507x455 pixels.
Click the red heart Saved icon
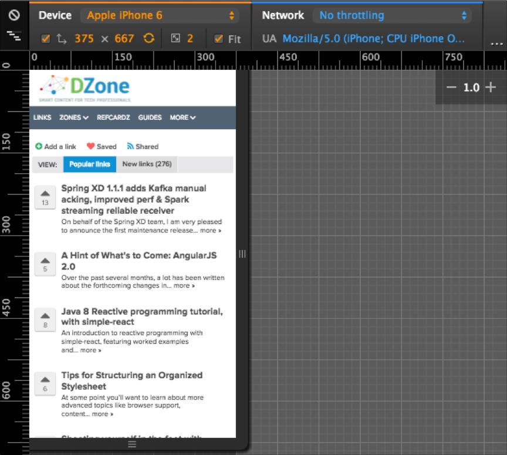pos(91,146)
